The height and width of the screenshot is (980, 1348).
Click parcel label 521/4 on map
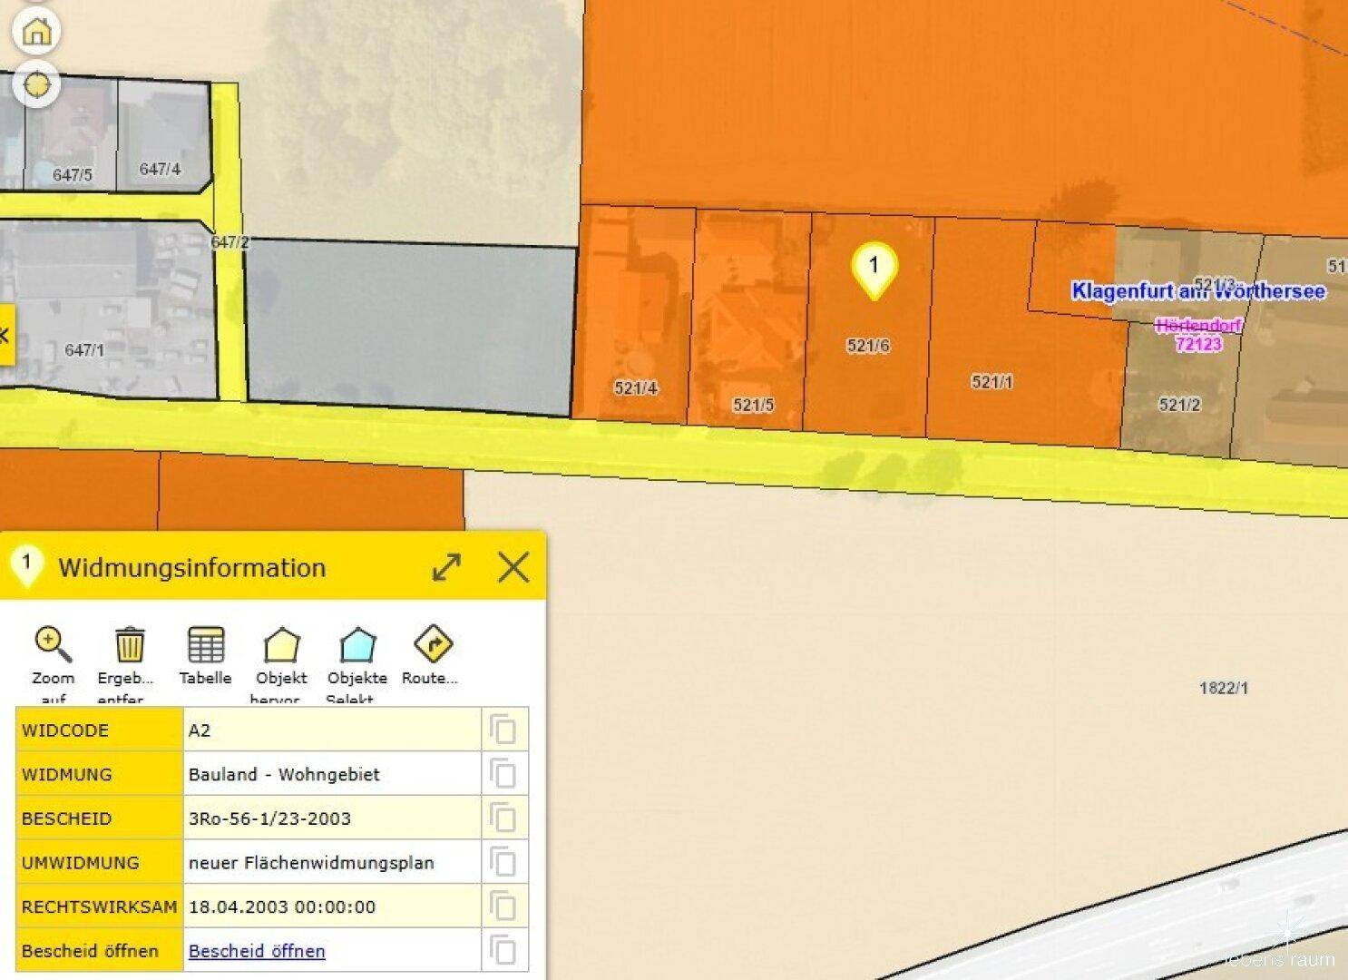click(x=636, y=388)
